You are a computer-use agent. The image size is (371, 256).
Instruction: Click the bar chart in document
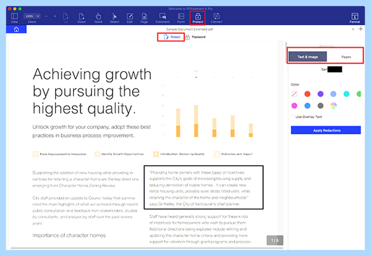[x=208, y=104]
